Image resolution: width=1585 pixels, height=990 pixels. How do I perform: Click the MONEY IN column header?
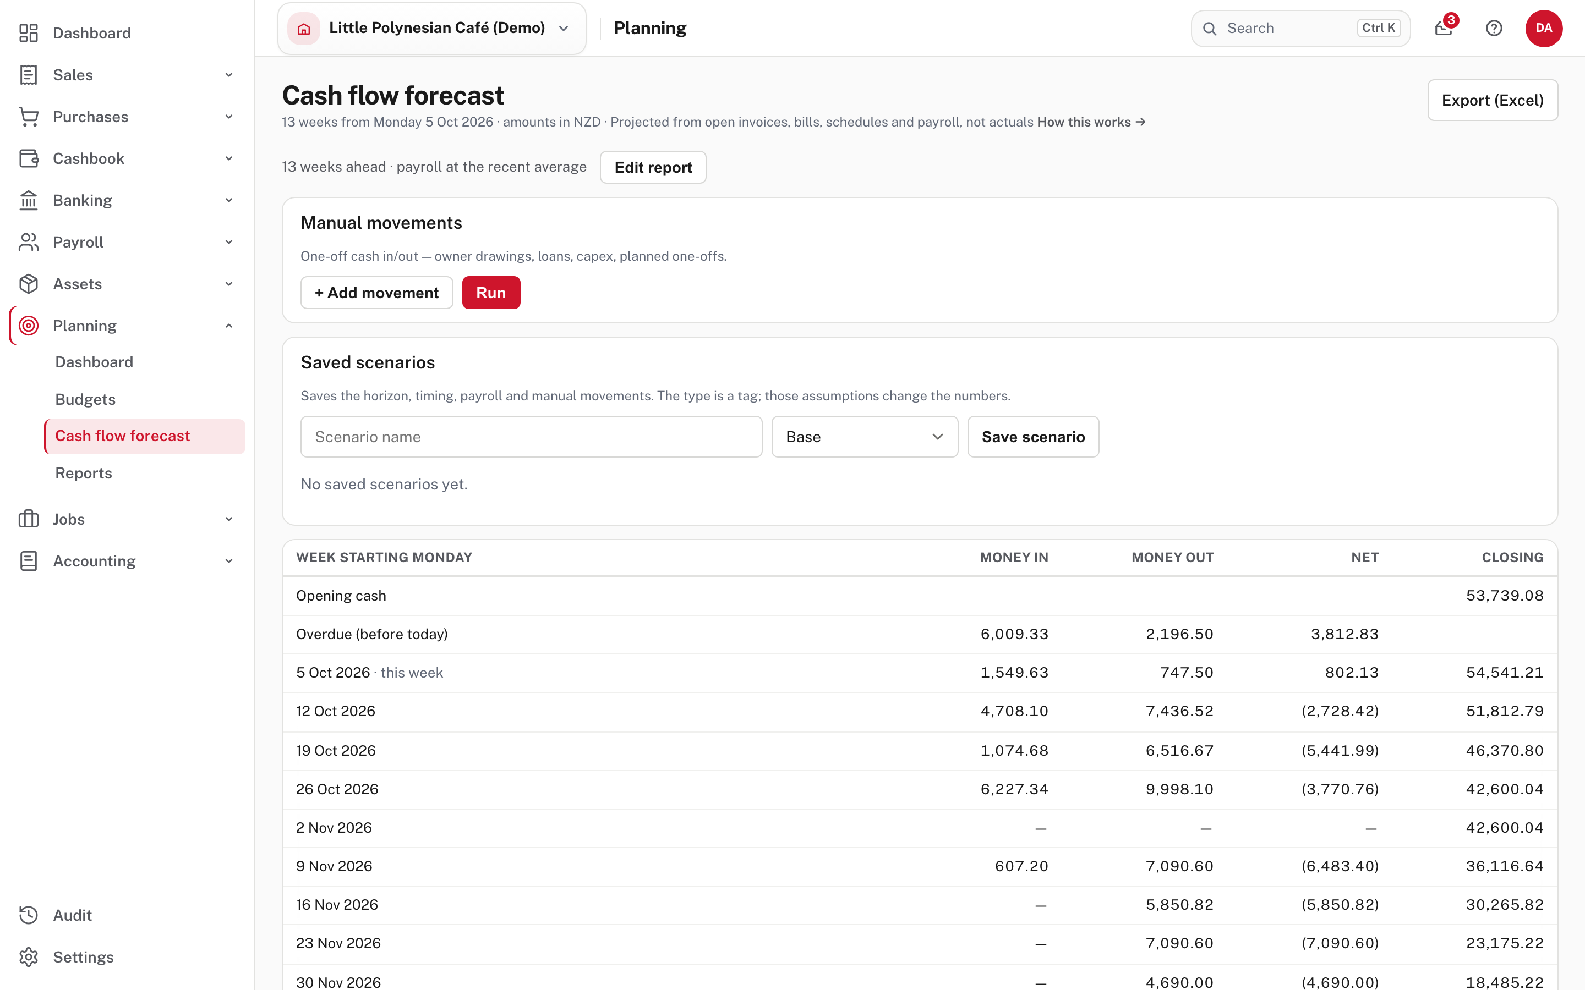(1014, 558)
